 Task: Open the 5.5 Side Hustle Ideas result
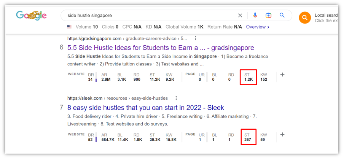click(x=161, y=48)
